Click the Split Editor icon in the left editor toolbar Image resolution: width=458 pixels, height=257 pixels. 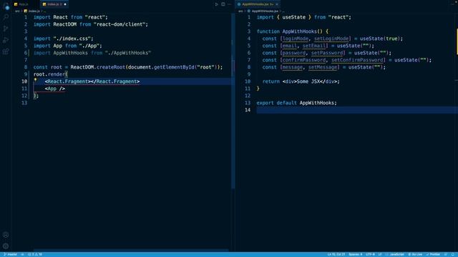click(x=223, y=4)
